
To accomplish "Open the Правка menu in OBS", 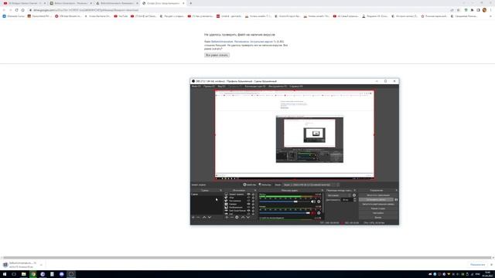I will pos(209,86).
